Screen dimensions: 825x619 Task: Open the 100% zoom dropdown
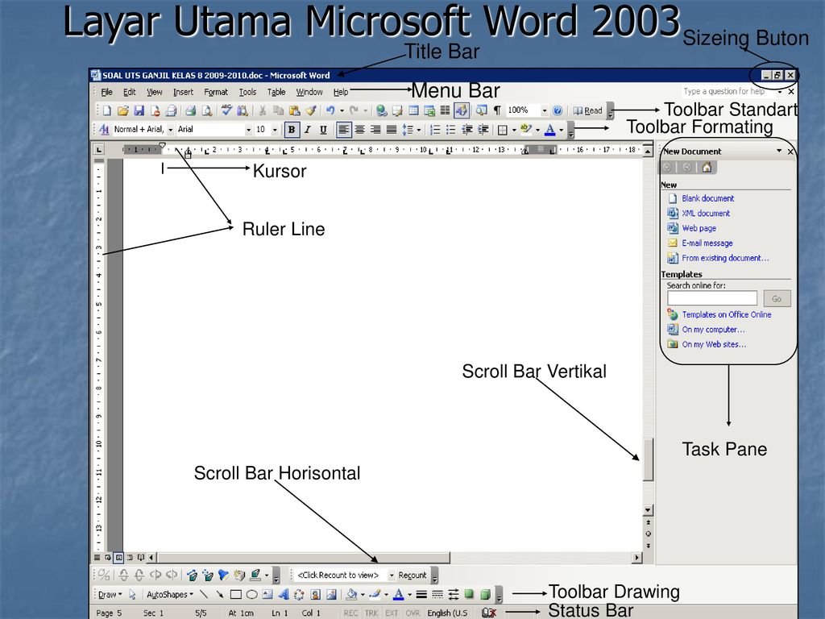[544, 110]
